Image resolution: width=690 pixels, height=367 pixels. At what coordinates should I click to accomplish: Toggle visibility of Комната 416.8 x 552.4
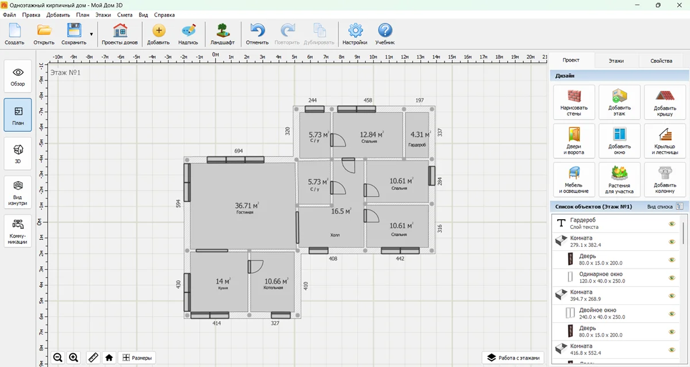(x=672, y=349)
